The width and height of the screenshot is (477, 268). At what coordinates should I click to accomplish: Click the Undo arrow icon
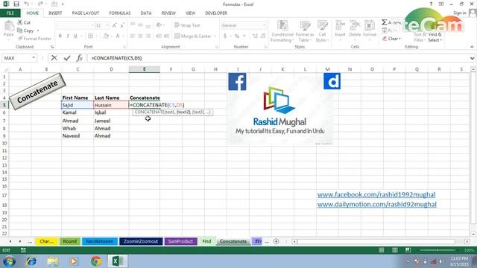click(27, 4)
